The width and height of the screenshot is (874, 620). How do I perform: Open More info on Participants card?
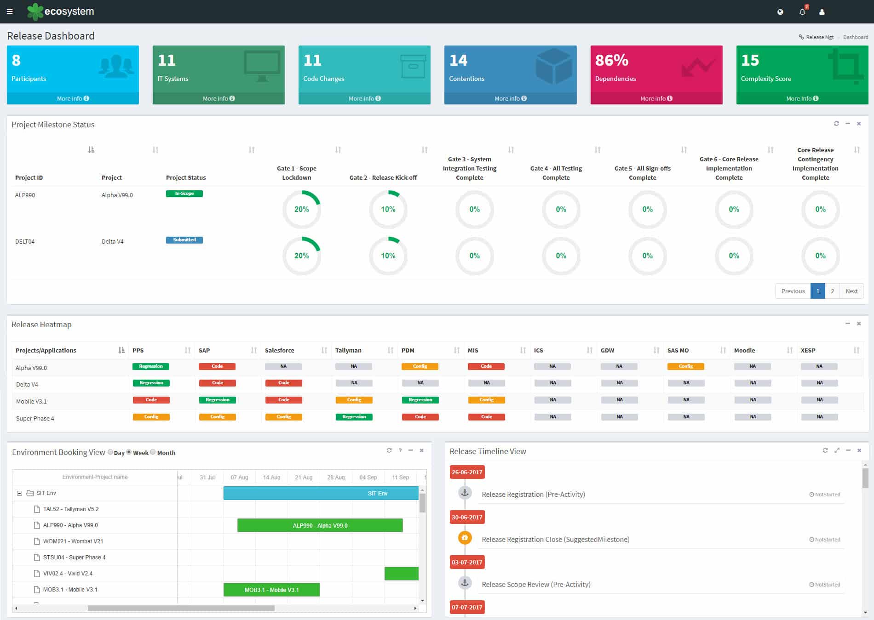[x=73, y=98]
